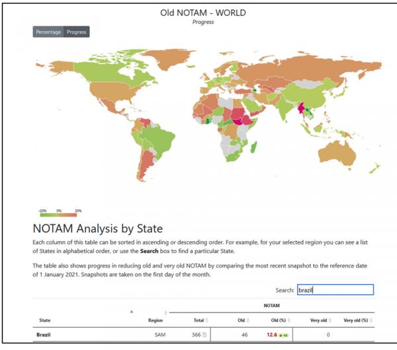
Task: Select Australia on the world map
Action: coord(337,154)
